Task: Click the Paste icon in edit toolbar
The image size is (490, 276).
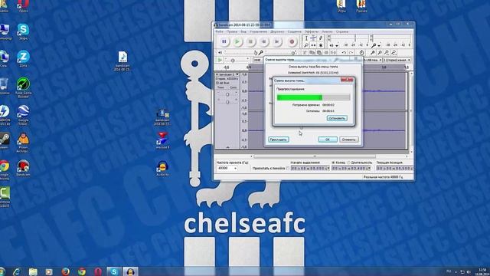Action: (x=318, y=53)
